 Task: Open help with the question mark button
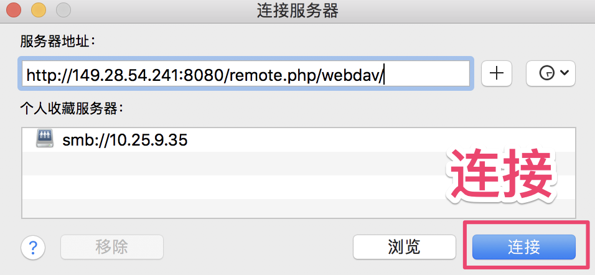pyautogui.click(x=33, y=248)
